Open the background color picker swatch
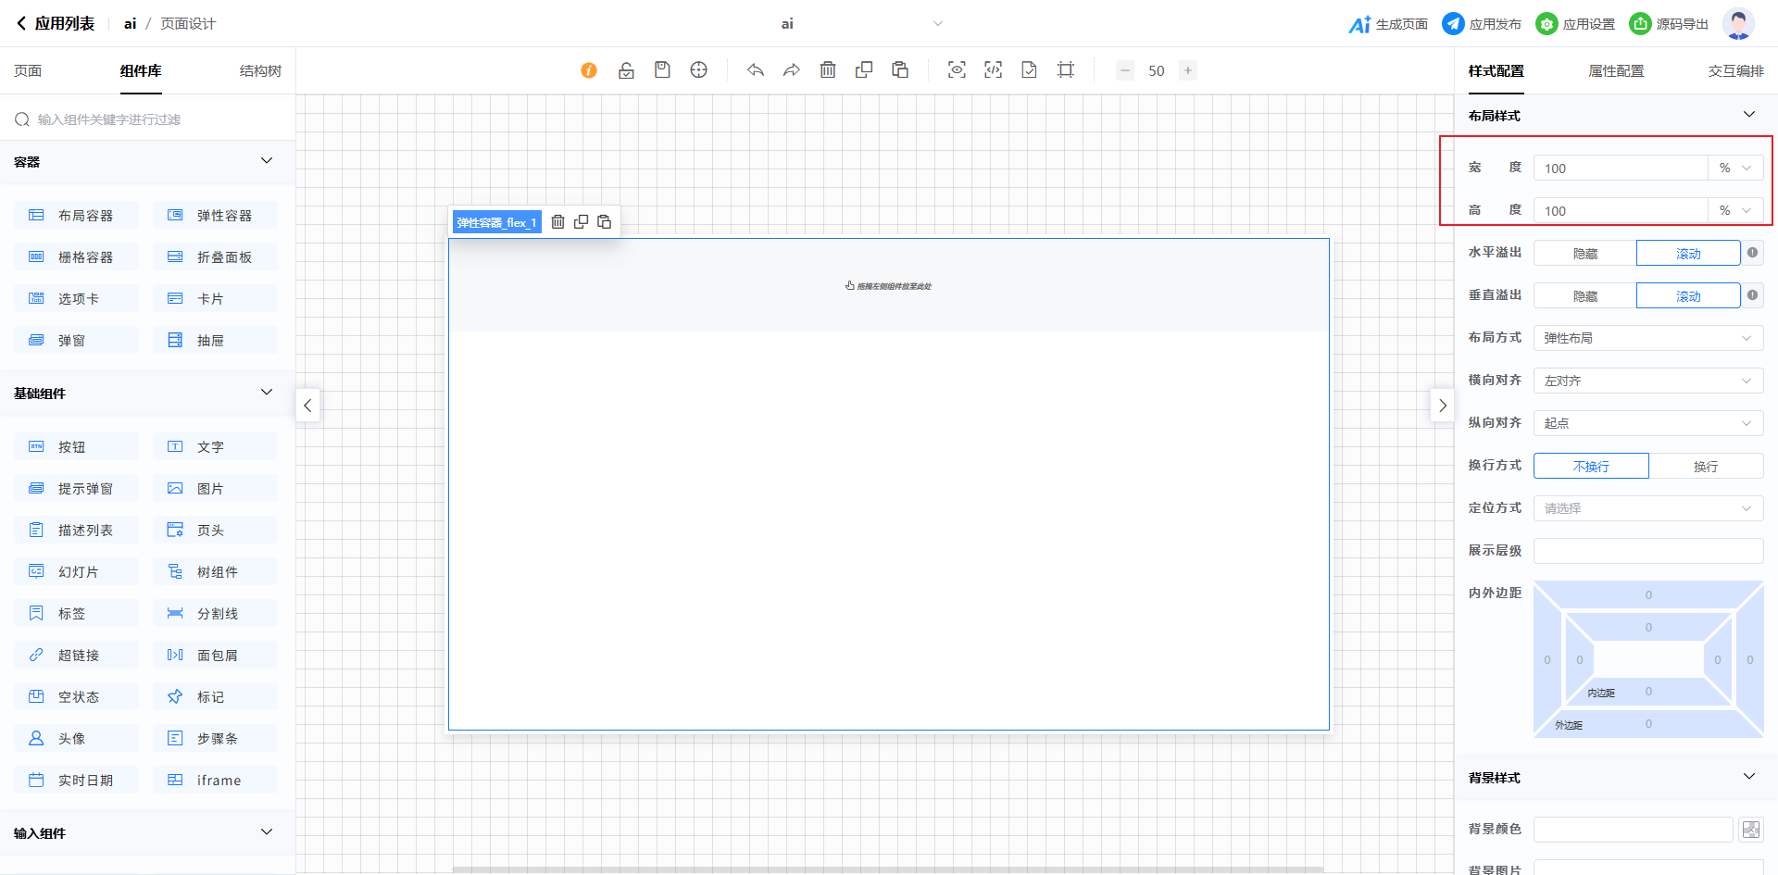Screen dimensions: 1778x875 [x=1750, y=830]
